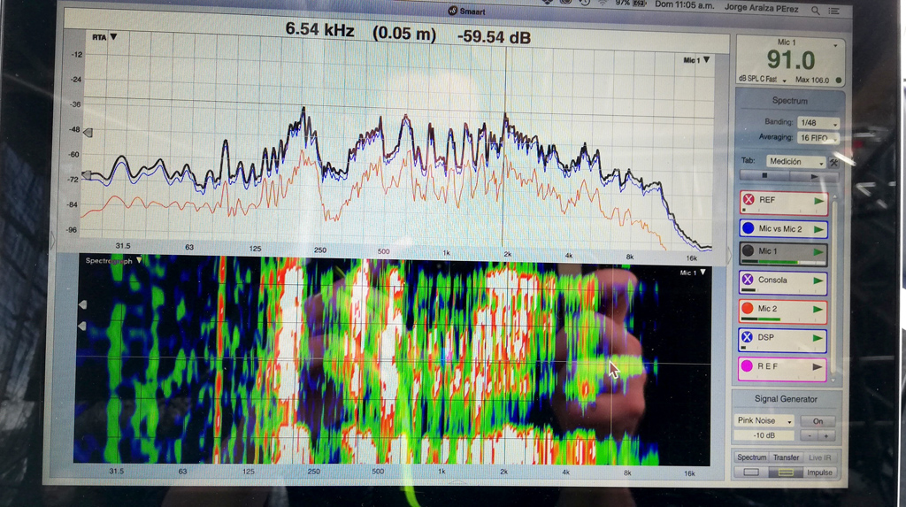Screen dimensions: 906x507
Task: Click Consola green run arrow
Action: (818, 281)
